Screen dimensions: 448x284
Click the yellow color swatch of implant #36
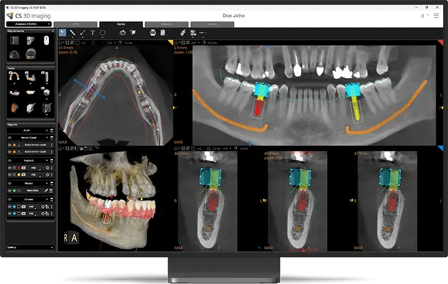19,175
